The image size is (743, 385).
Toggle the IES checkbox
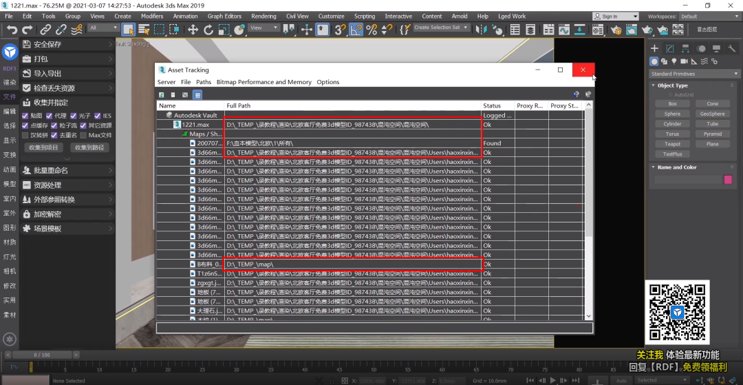point(97,116)
